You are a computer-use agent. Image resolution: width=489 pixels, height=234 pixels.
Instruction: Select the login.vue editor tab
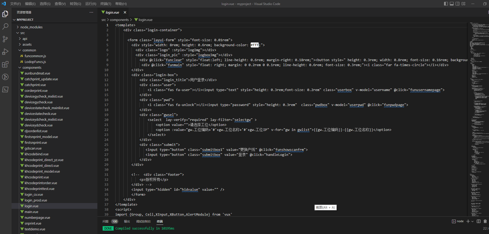[x=112, y=12]
